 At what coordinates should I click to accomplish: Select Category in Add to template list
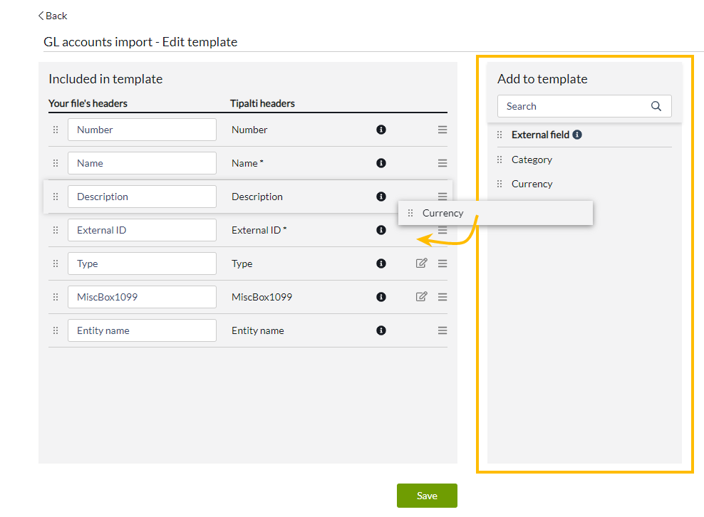pyautogui.click(x=532, y=160)
